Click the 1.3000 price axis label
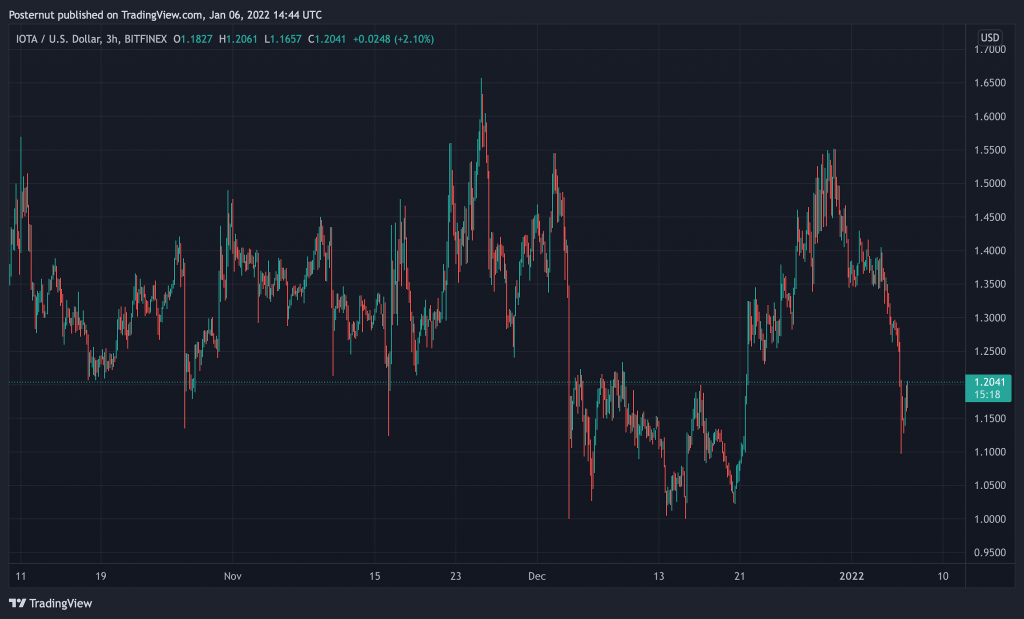This screenshot has width=1024, height=619. tap(990, 318)
